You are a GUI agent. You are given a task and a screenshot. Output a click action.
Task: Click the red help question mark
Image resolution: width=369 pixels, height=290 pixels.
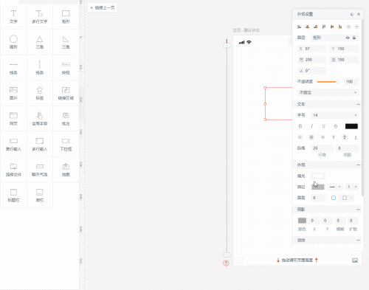226,263
